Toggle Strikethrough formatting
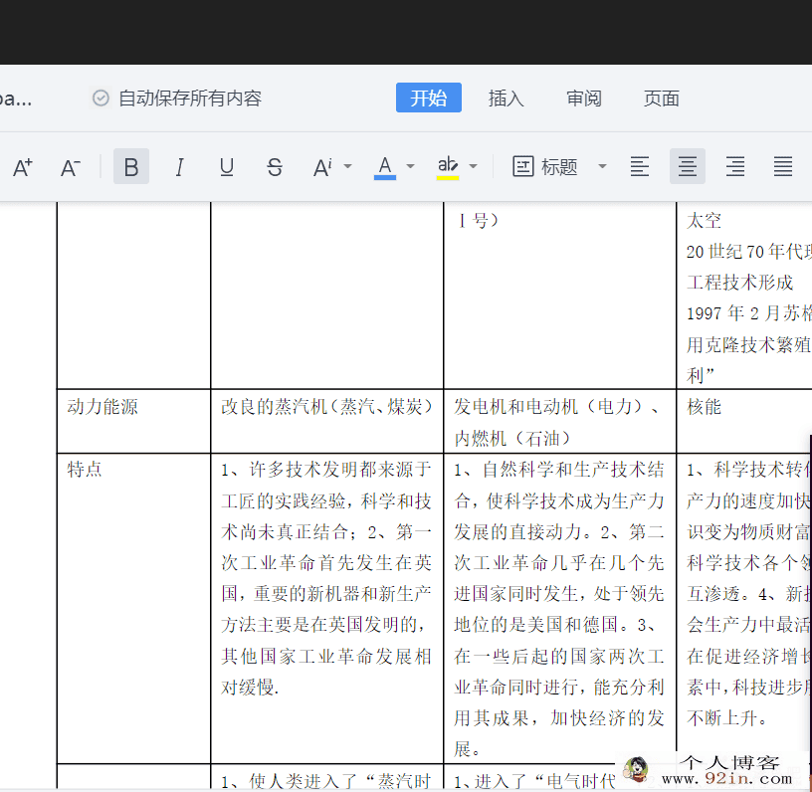 pos(275,167)
